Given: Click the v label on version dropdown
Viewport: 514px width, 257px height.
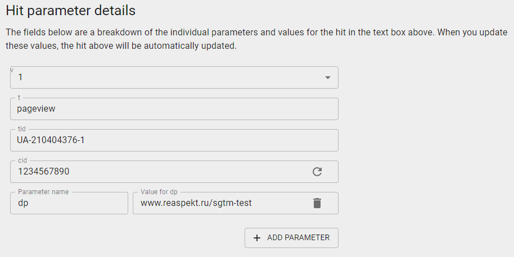Looking at the screenshot, I should pos(12,70).
